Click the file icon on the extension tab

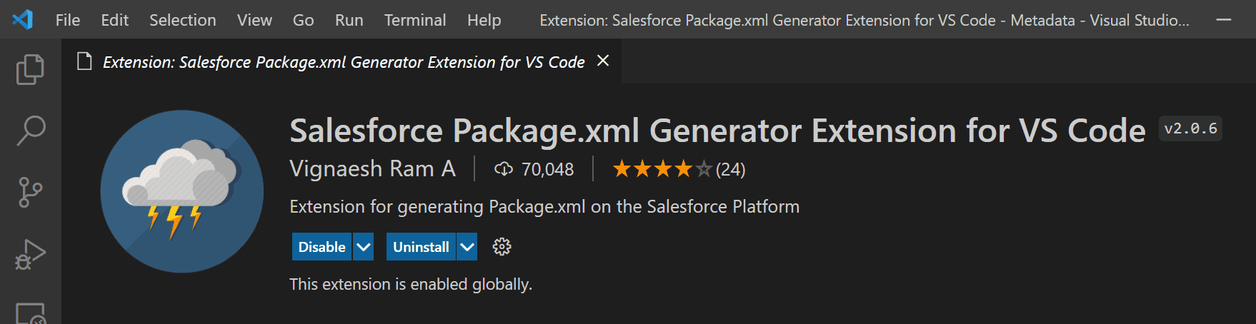[84, 61]
